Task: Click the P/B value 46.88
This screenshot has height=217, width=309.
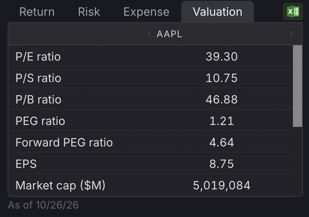Action: [x=222, y=99]
